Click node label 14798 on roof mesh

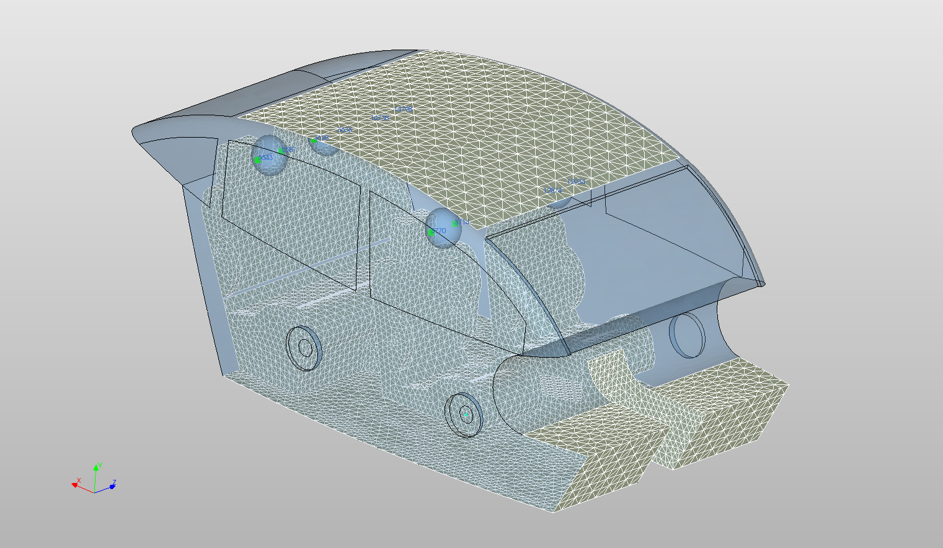(403, 109)
